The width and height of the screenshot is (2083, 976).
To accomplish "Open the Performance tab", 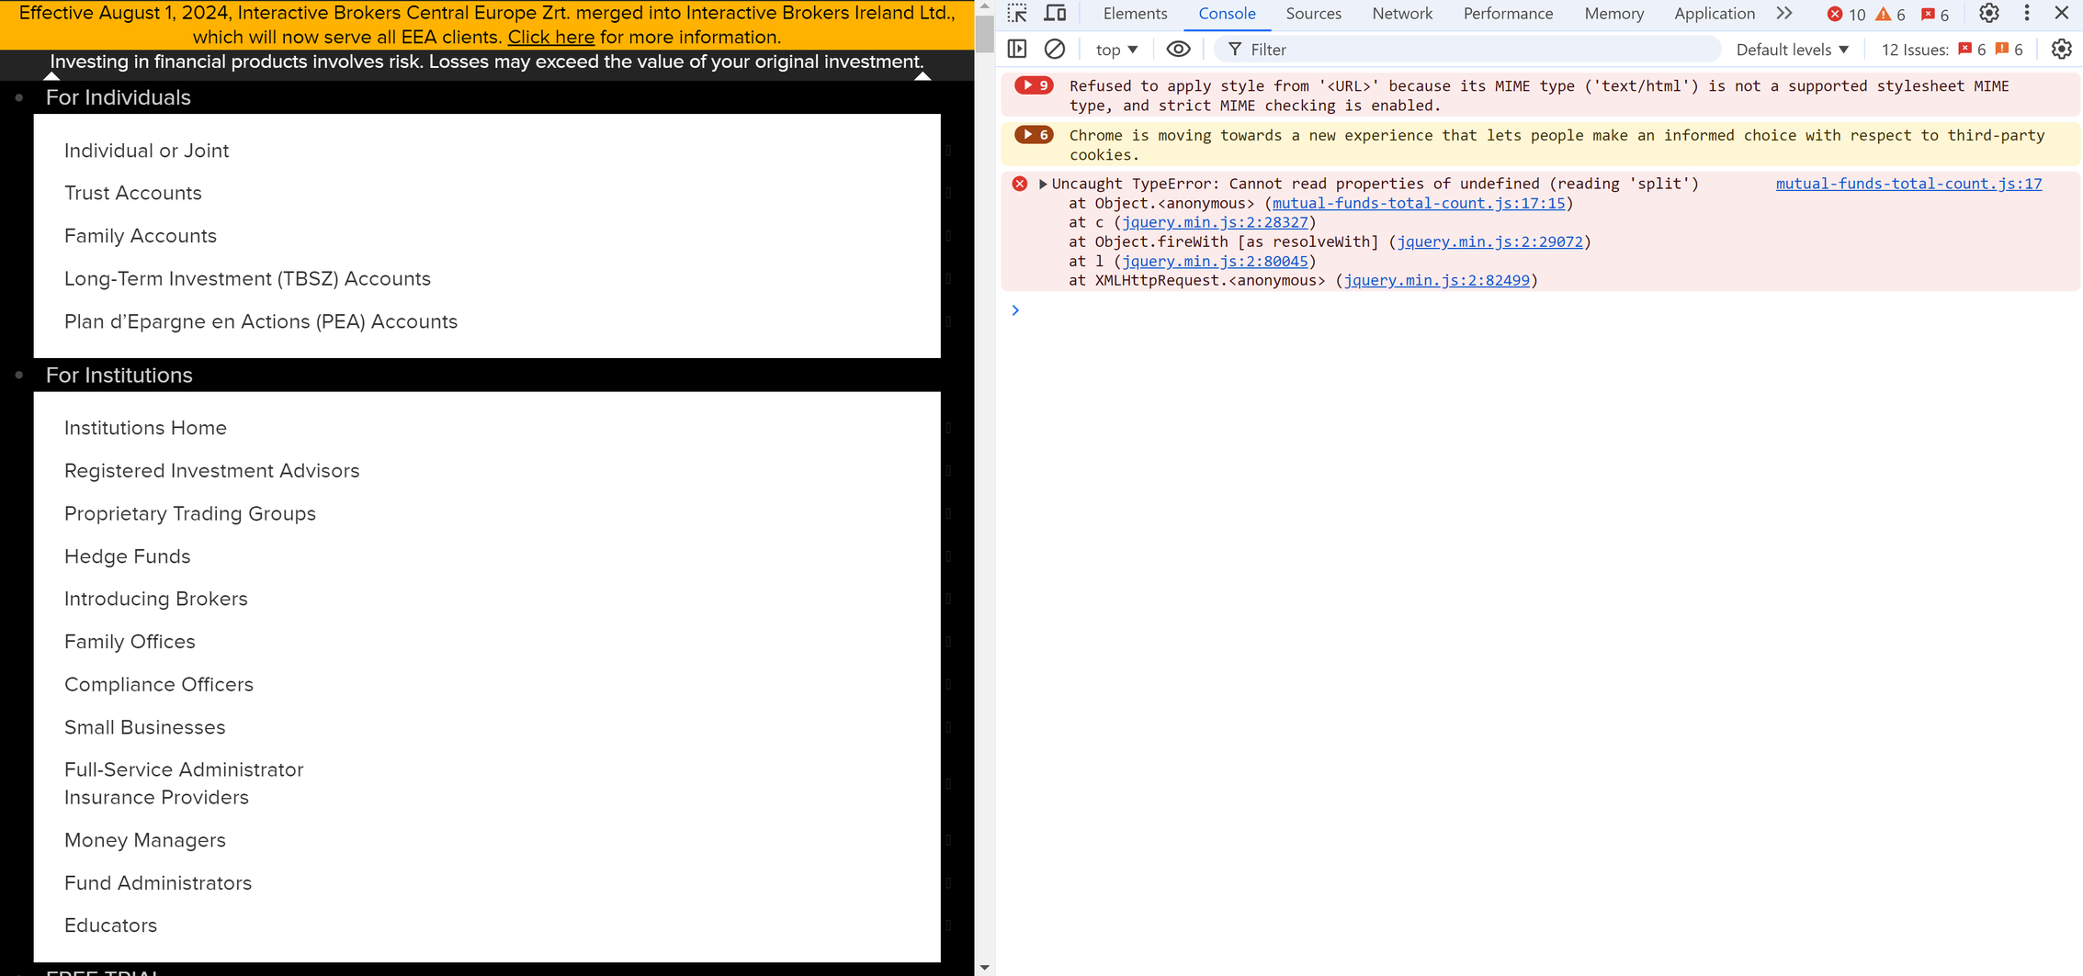I will pyautogui.click(x=1508, y=14).
